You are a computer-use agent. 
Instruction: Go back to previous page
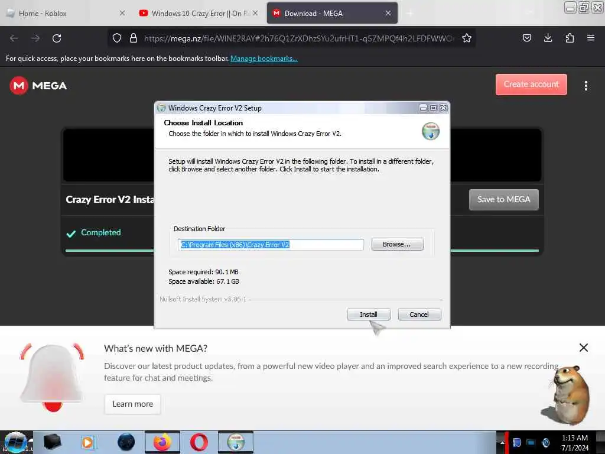pos(14,38)
